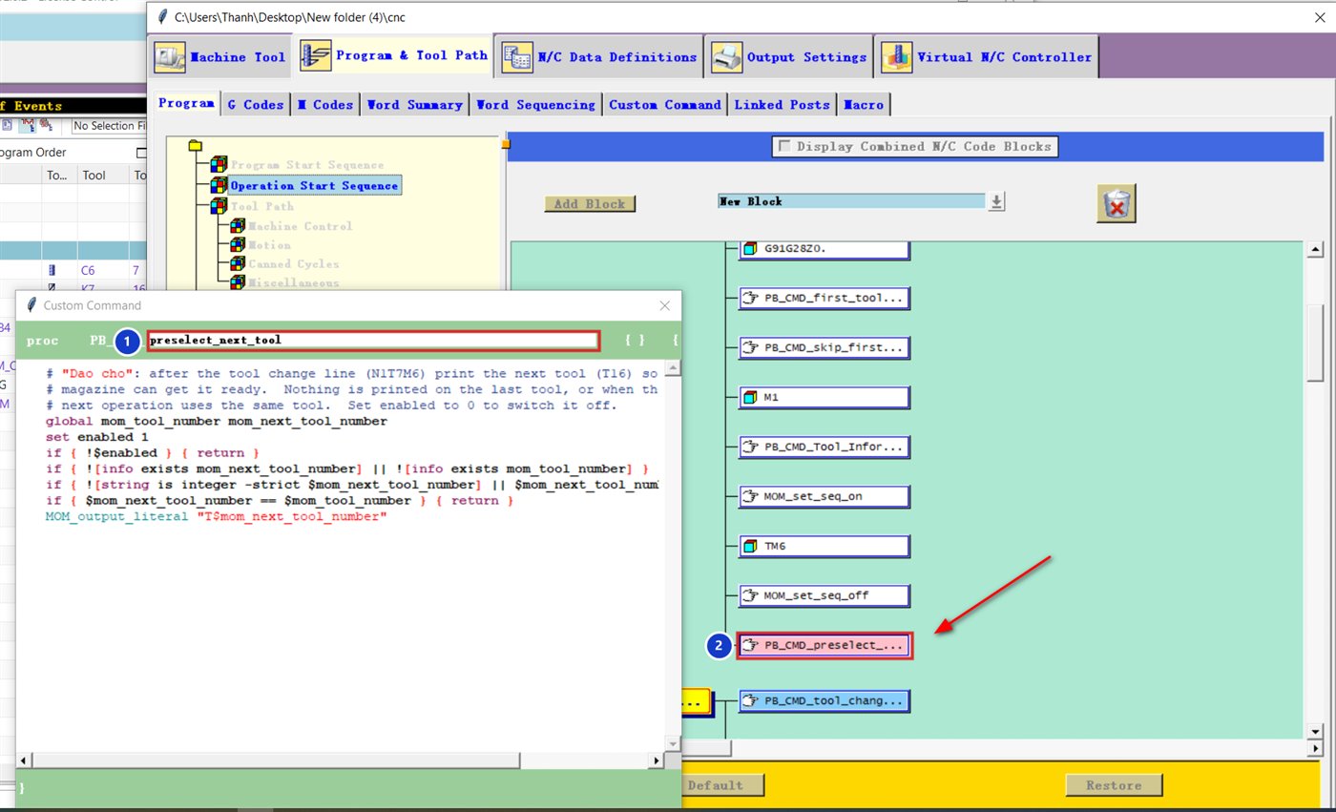This screenshot has height=812, width=1336.
Task: Select the MOM_set_seq_on block
Action: point(825,496)
